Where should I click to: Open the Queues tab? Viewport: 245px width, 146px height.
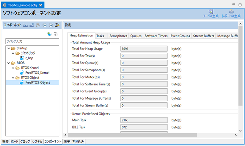(136, 36)
